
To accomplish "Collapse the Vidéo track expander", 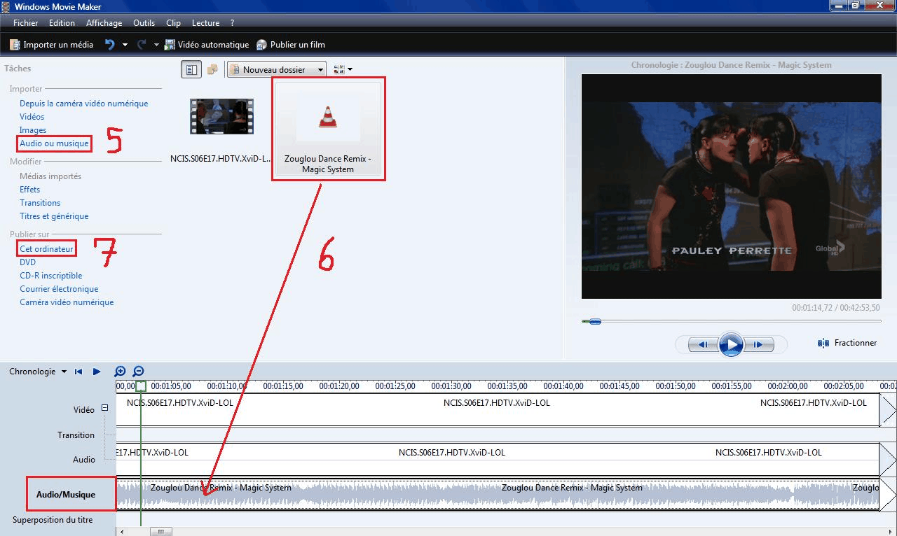I will point(104,408).
